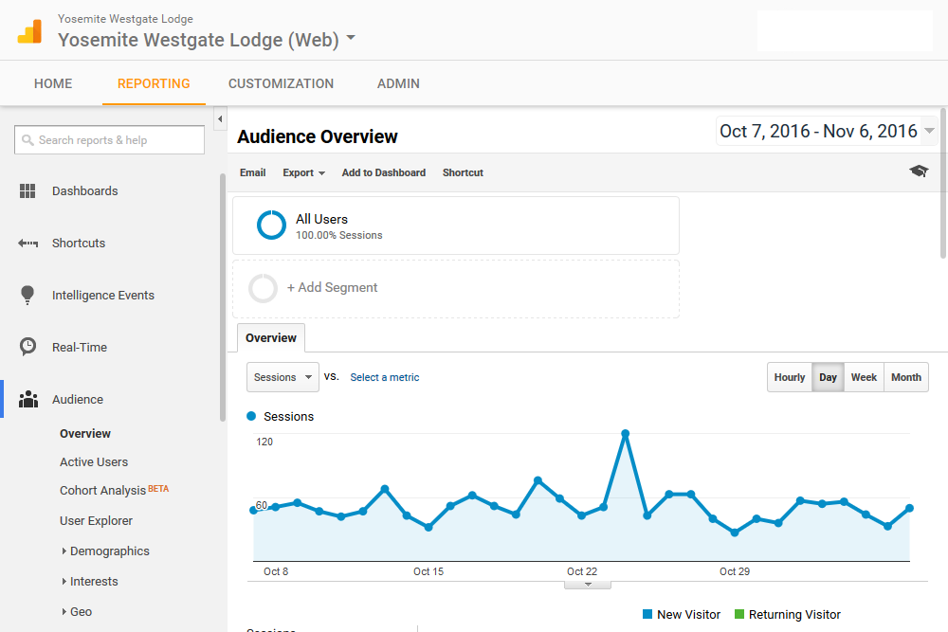Open Dashboards in the sidebar
The width and height of the screenshot is (948, 632).
click(84, 191)
